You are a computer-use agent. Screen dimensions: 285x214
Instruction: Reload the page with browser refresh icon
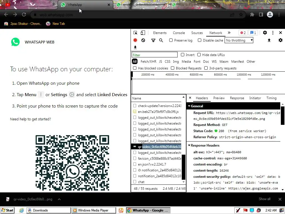[x=24, y=15]
